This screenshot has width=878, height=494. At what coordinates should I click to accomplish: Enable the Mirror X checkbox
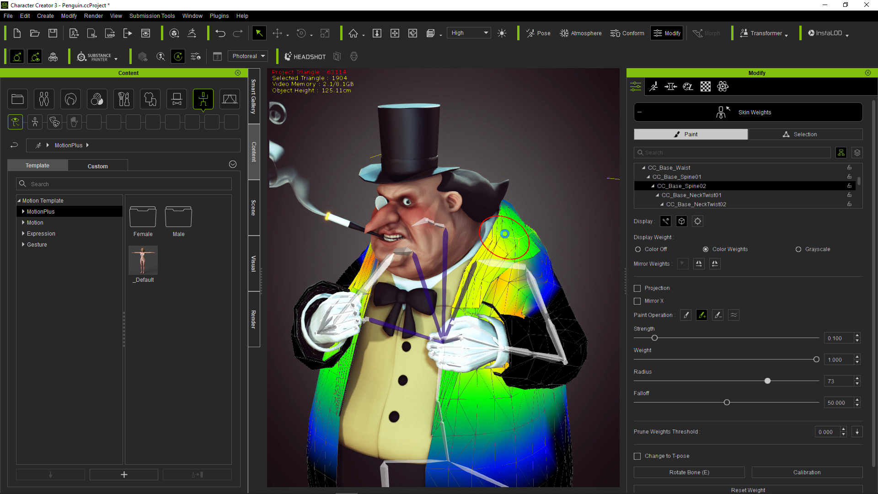(637, 301)
